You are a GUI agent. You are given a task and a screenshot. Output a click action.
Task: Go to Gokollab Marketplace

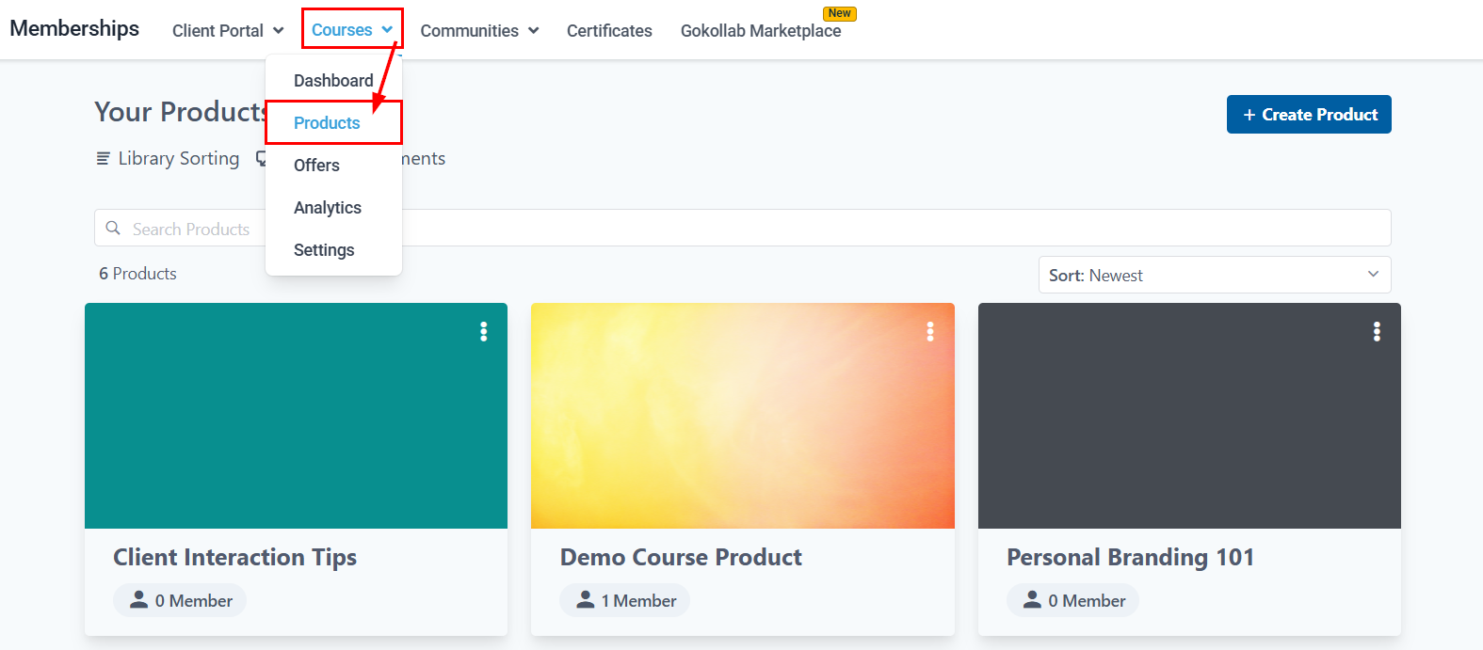(x=761, y=31)
